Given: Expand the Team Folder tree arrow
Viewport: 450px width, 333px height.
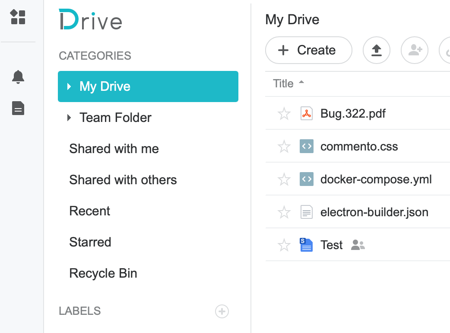Looking at the screenshot, I should tap(69, 118).
